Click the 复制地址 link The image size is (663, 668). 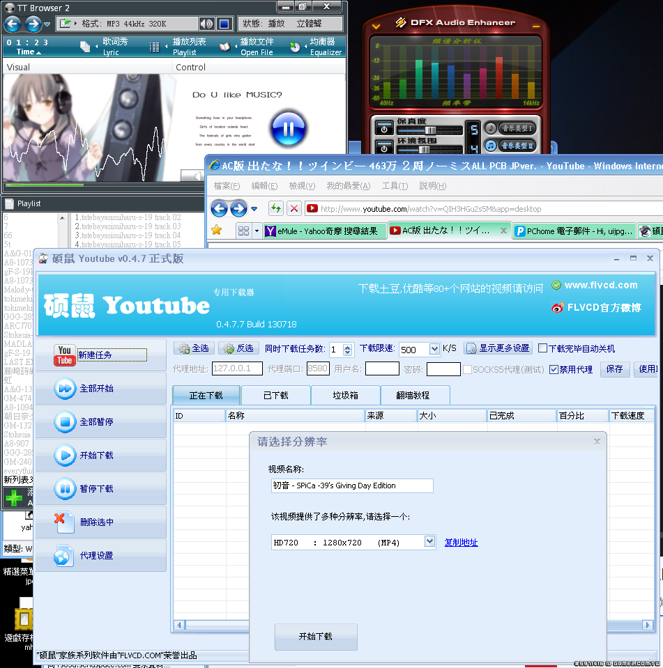[x=461, y=543]
